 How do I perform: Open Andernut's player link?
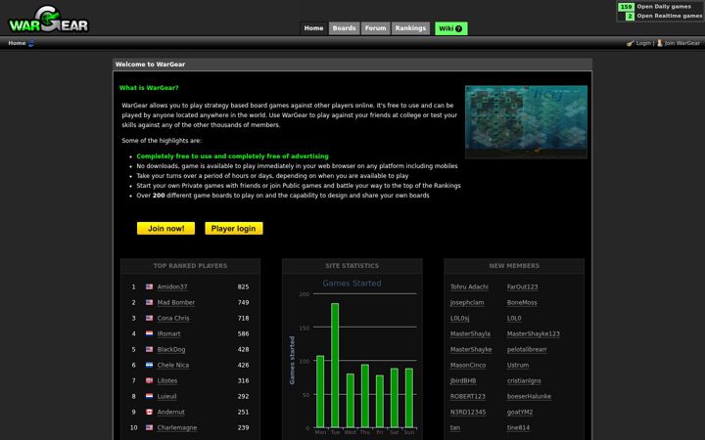(x=170, y=413)
